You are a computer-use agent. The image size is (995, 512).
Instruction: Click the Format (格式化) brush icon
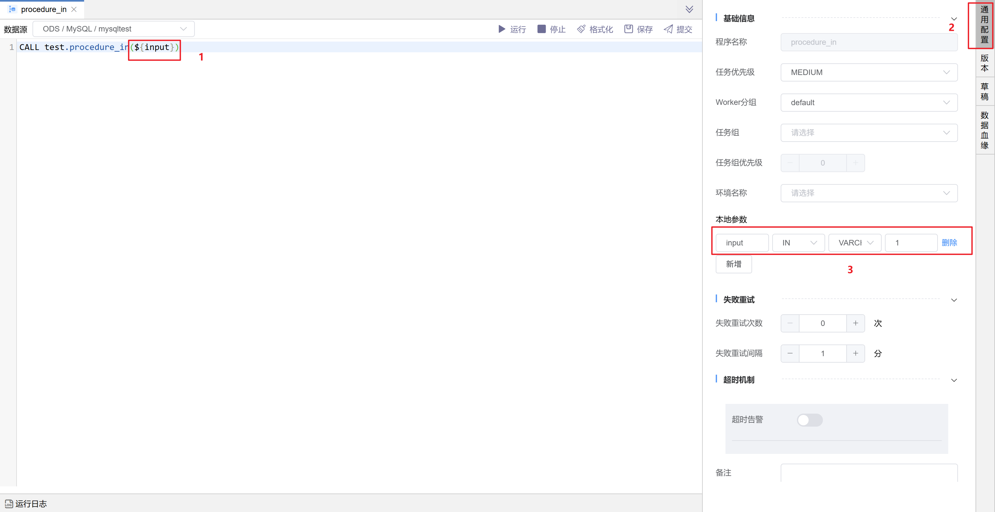tap(581, 29)
